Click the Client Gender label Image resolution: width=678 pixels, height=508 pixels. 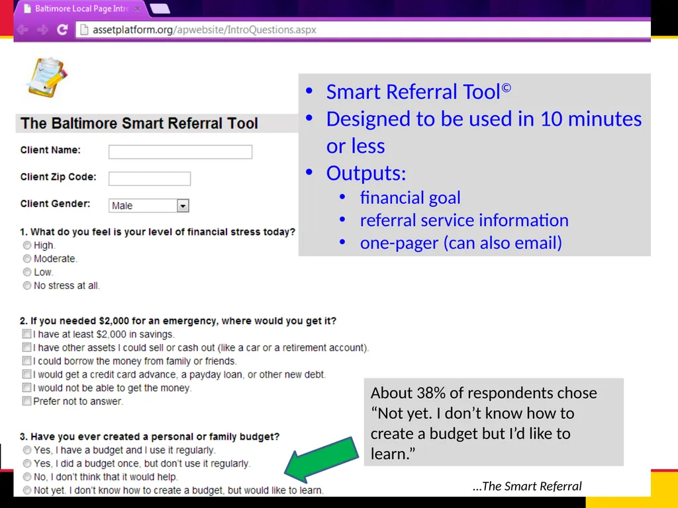pyautogui.click(x=56, y=204)
